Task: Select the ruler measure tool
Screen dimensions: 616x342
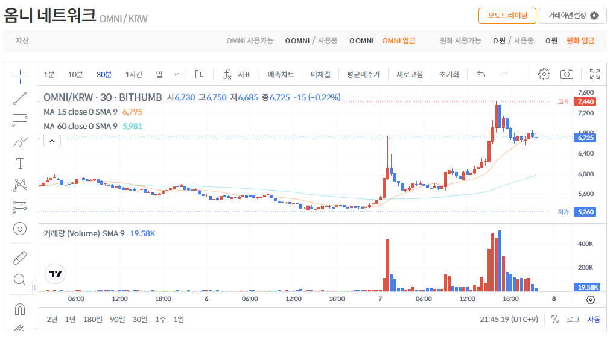Action: pos(20,258)
